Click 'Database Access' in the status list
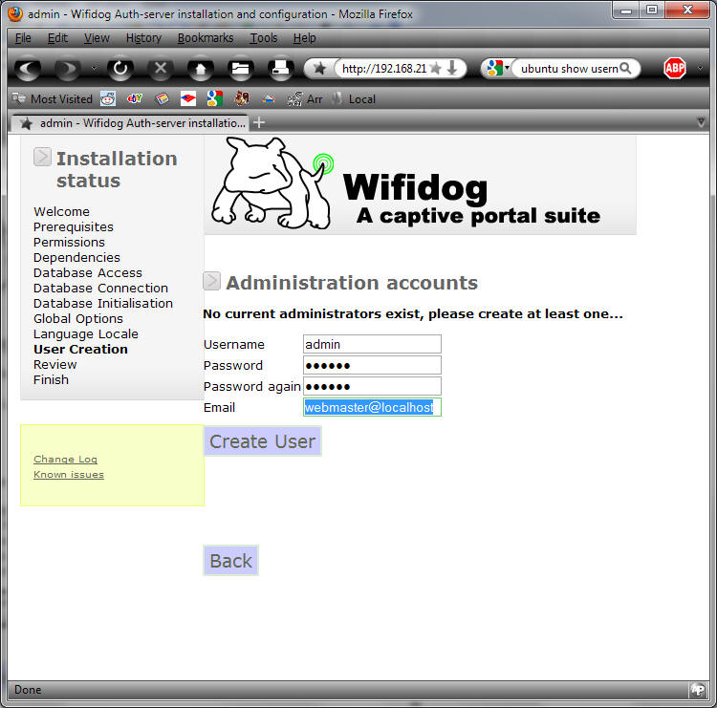The image size is (717, 708). 88,273
